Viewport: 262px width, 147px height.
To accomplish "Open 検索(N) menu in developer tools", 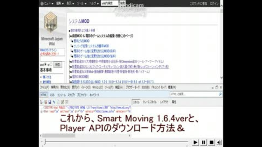I will click(x=55, y=87).
